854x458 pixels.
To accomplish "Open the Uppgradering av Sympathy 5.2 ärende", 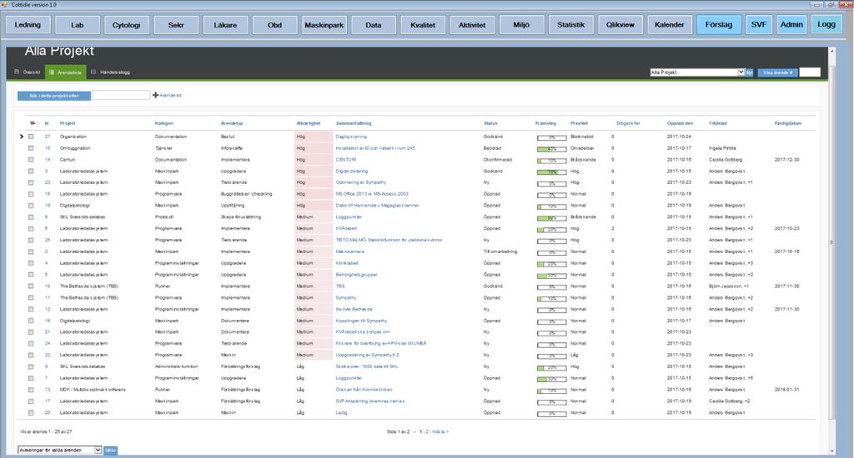I will point(367,355).
